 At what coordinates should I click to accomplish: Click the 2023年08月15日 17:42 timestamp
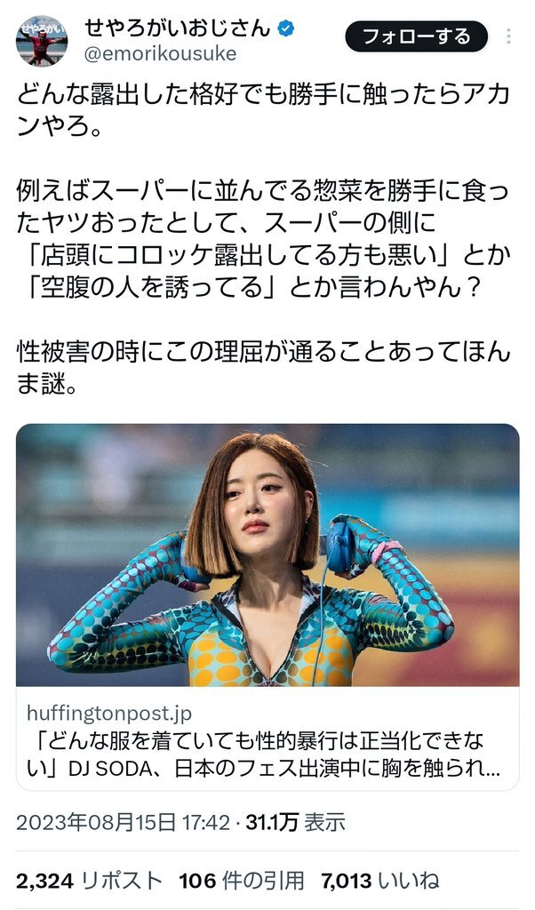(x=123, y=822)
